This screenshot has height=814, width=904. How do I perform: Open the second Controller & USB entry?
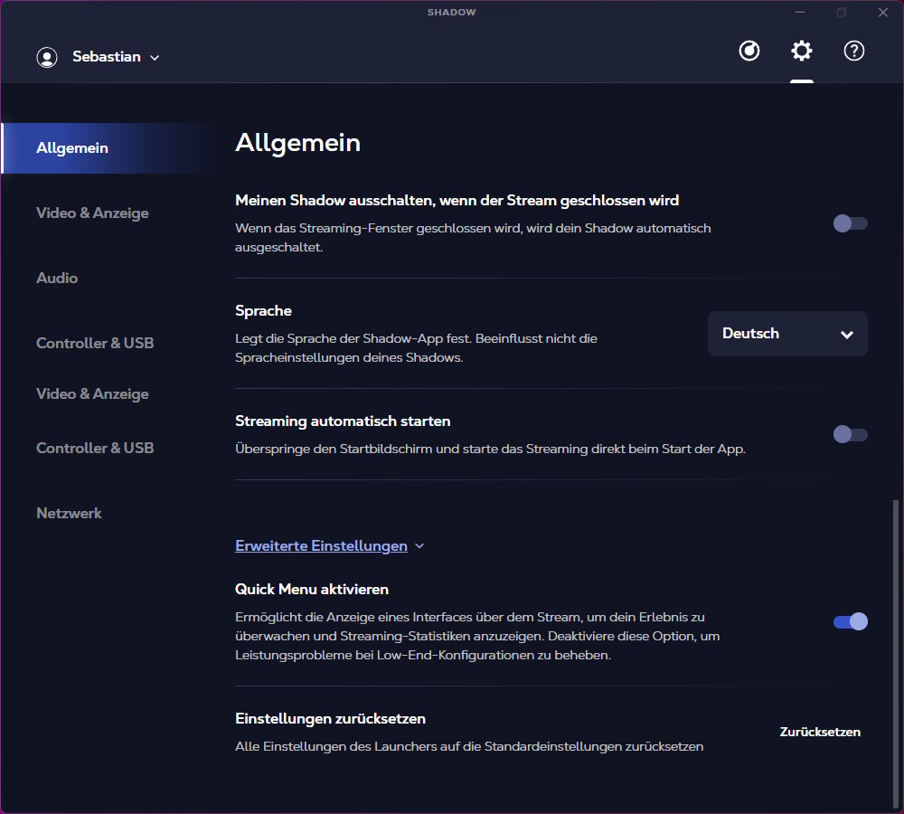[95, 449]
